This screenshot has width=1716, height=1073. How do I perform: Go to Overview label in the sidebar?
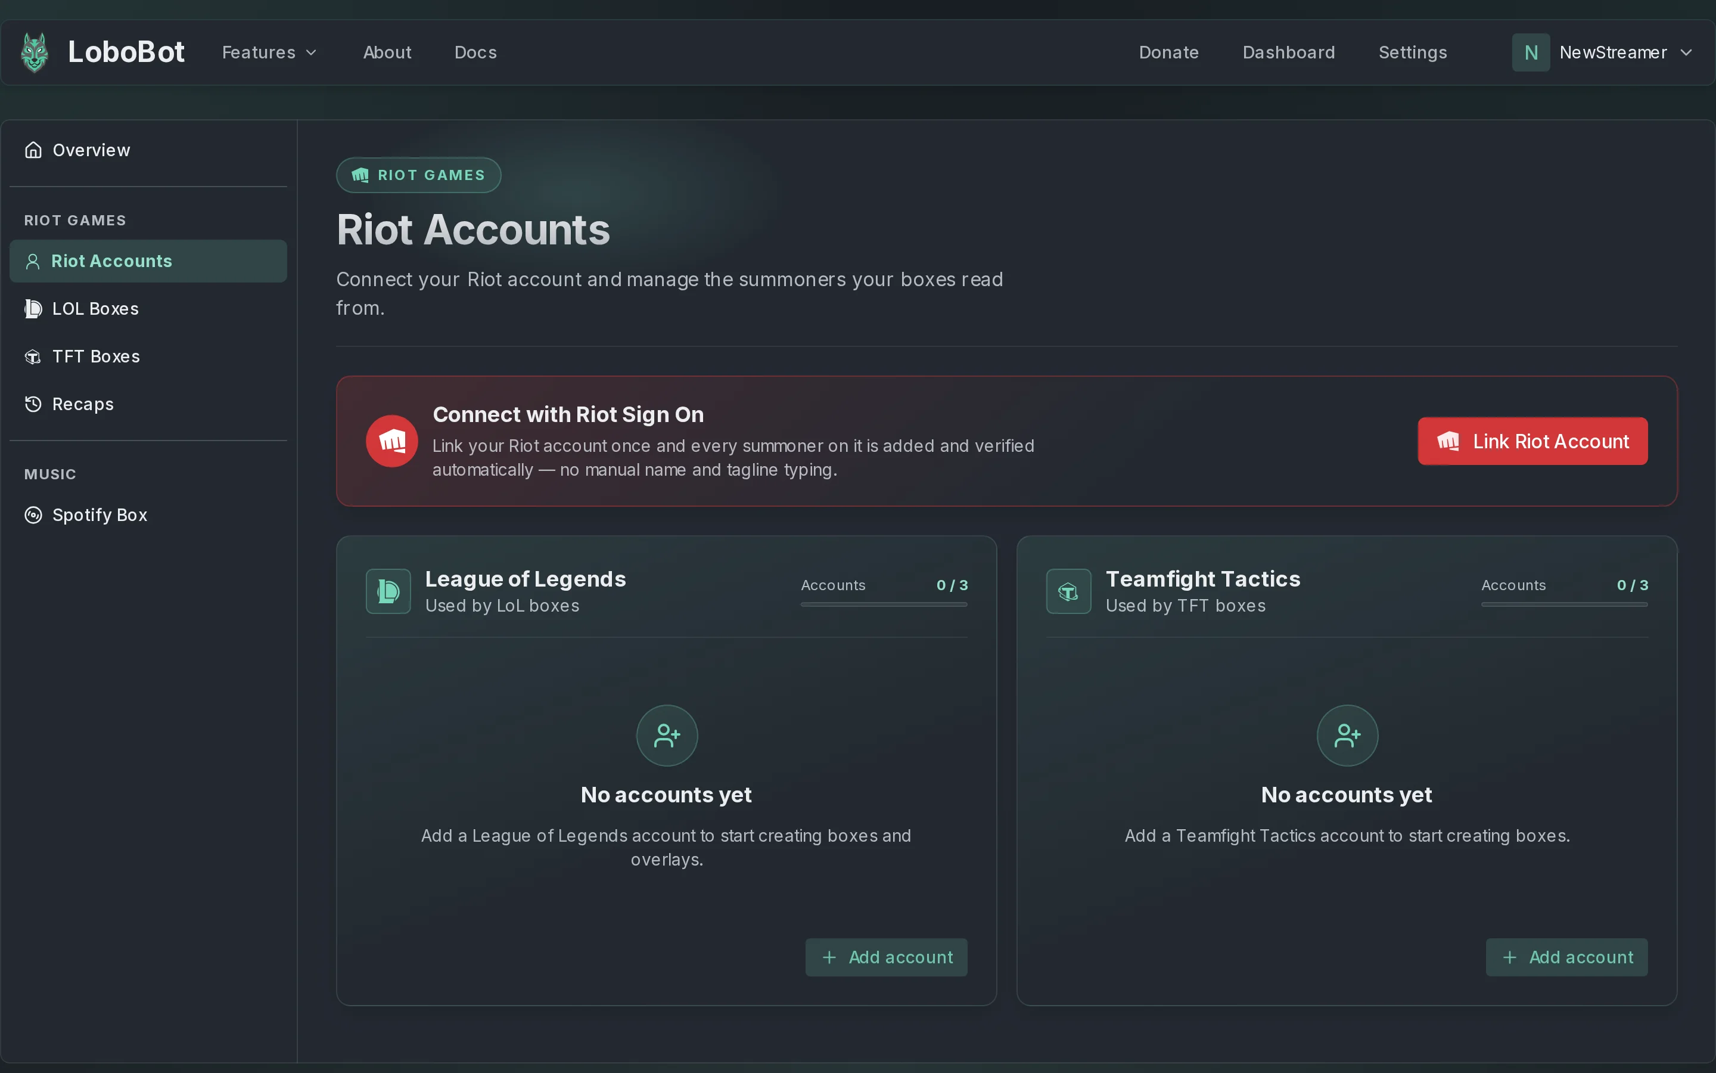[x=92, y=150]
